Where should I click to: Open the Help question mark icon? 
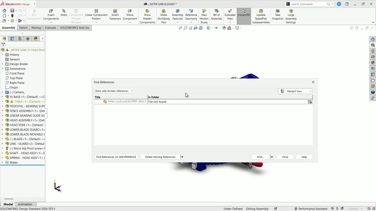tap(347, 4)
